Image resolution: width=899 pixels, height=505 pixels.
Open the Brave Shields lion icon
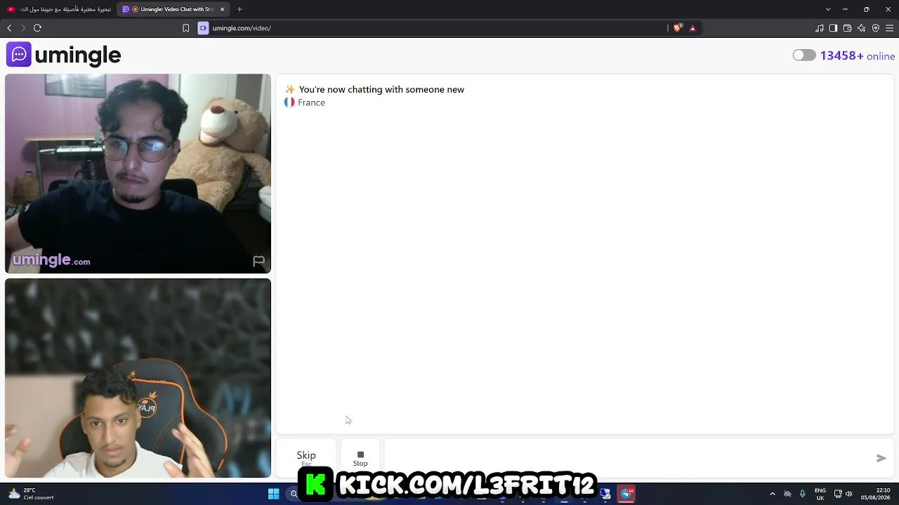click(x=677, y=28)
